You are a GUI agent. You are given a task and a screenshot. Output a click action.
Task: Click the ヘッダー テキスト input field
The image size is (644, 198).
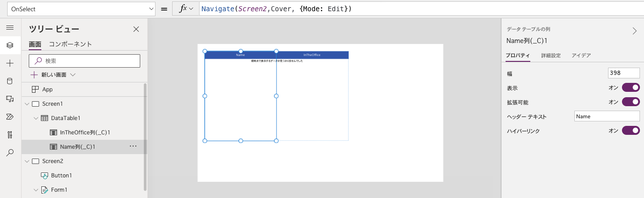607,116
